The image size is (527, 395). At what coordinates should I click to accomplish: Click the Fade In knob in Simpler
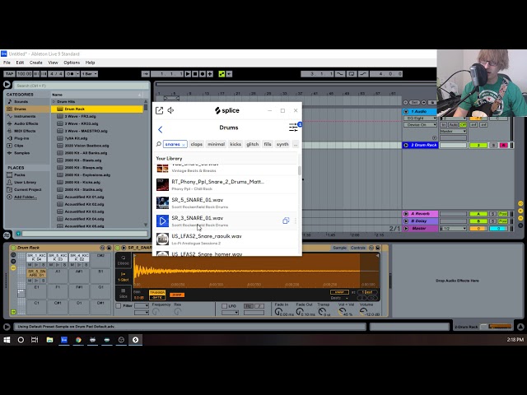click(x=278, y=312)
